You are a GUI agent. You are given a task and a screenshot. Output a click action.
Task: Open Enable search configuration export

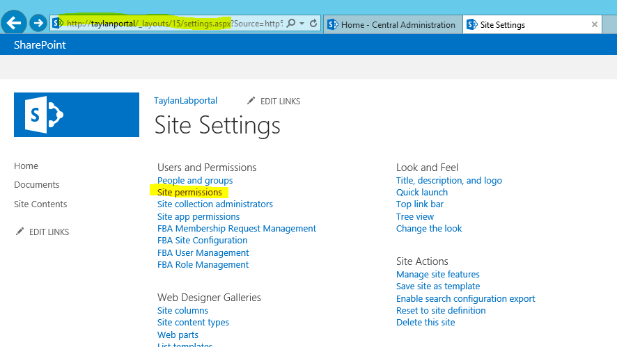point(465,298)
